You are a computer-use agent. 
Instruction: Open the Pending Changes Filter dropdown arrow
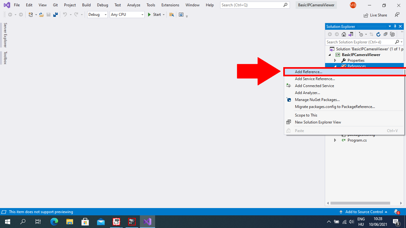coord(366,34)
